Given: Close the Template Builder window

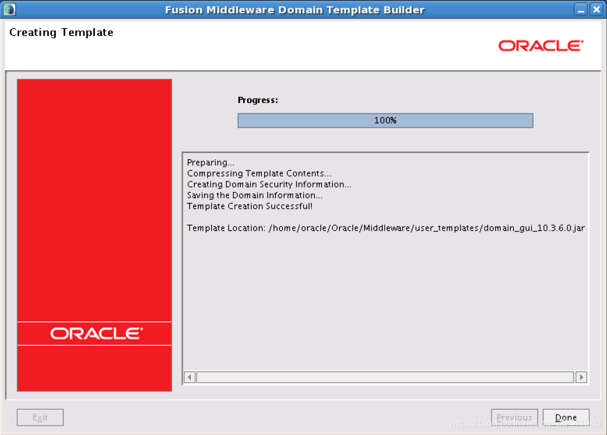Looking at the screenshot, I should [597, 10].
